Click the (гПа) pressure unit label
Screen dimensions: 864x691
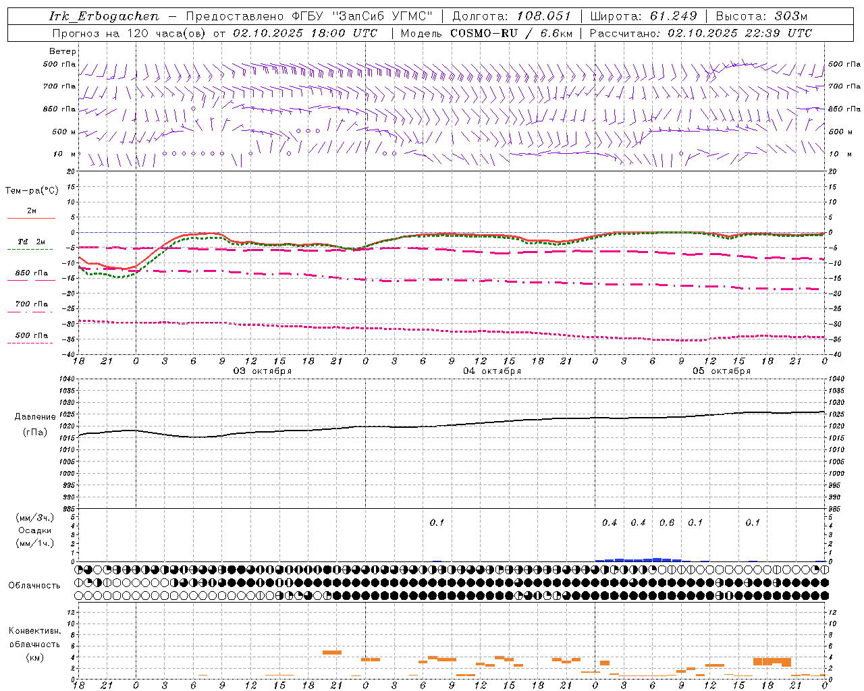35,433
